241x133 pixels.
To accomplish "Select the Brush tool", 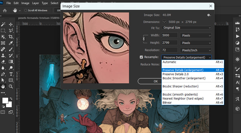I will point(10,49).
